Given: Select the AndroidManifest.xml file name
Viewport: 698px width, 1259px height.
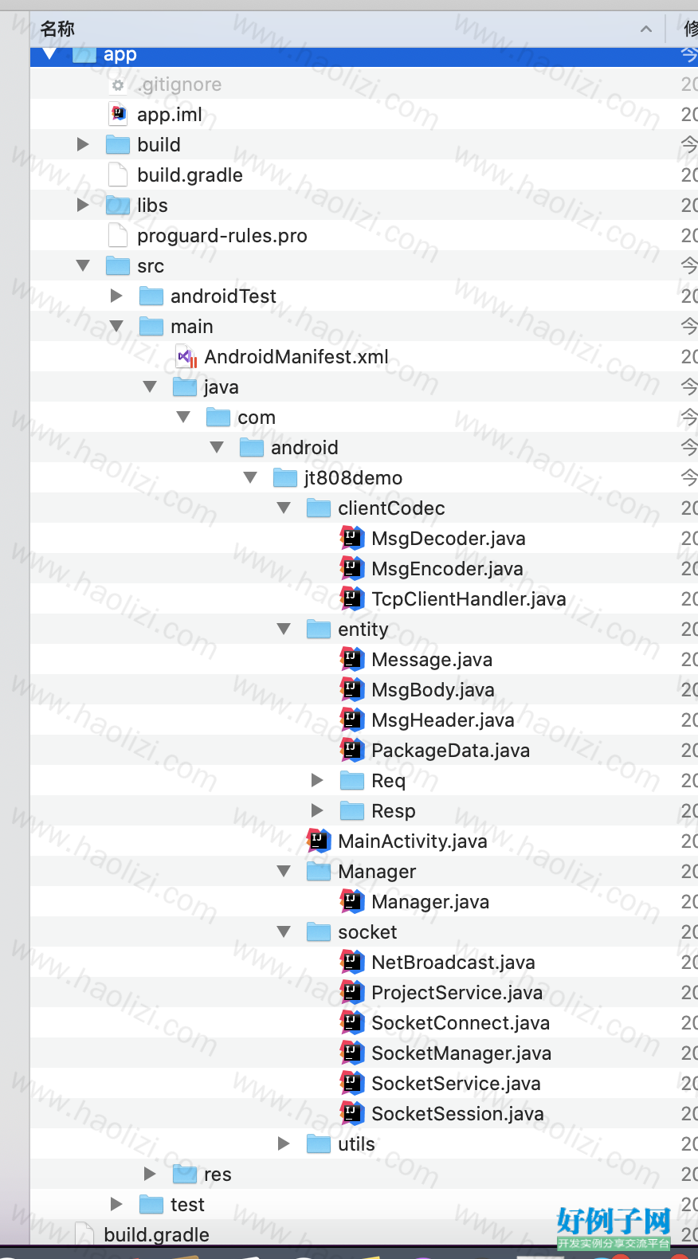Looking at the screenshot, I should click(296, 357).
